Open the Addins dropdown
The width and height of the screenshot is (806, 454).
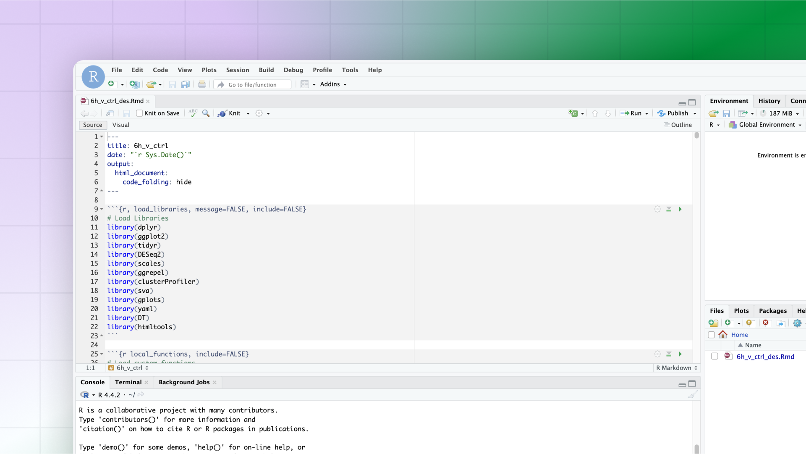click(333, 84)
